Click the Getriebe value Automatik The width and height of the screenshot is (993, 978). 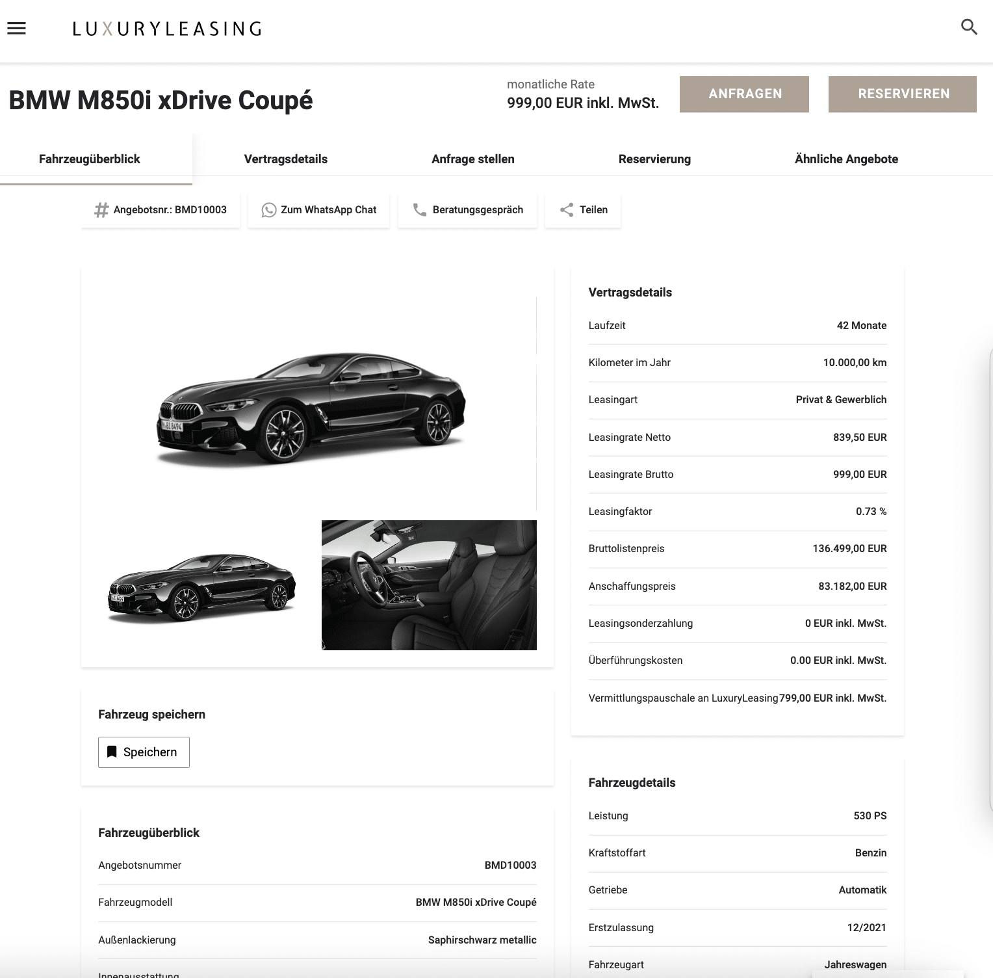[x=862, y=890]
